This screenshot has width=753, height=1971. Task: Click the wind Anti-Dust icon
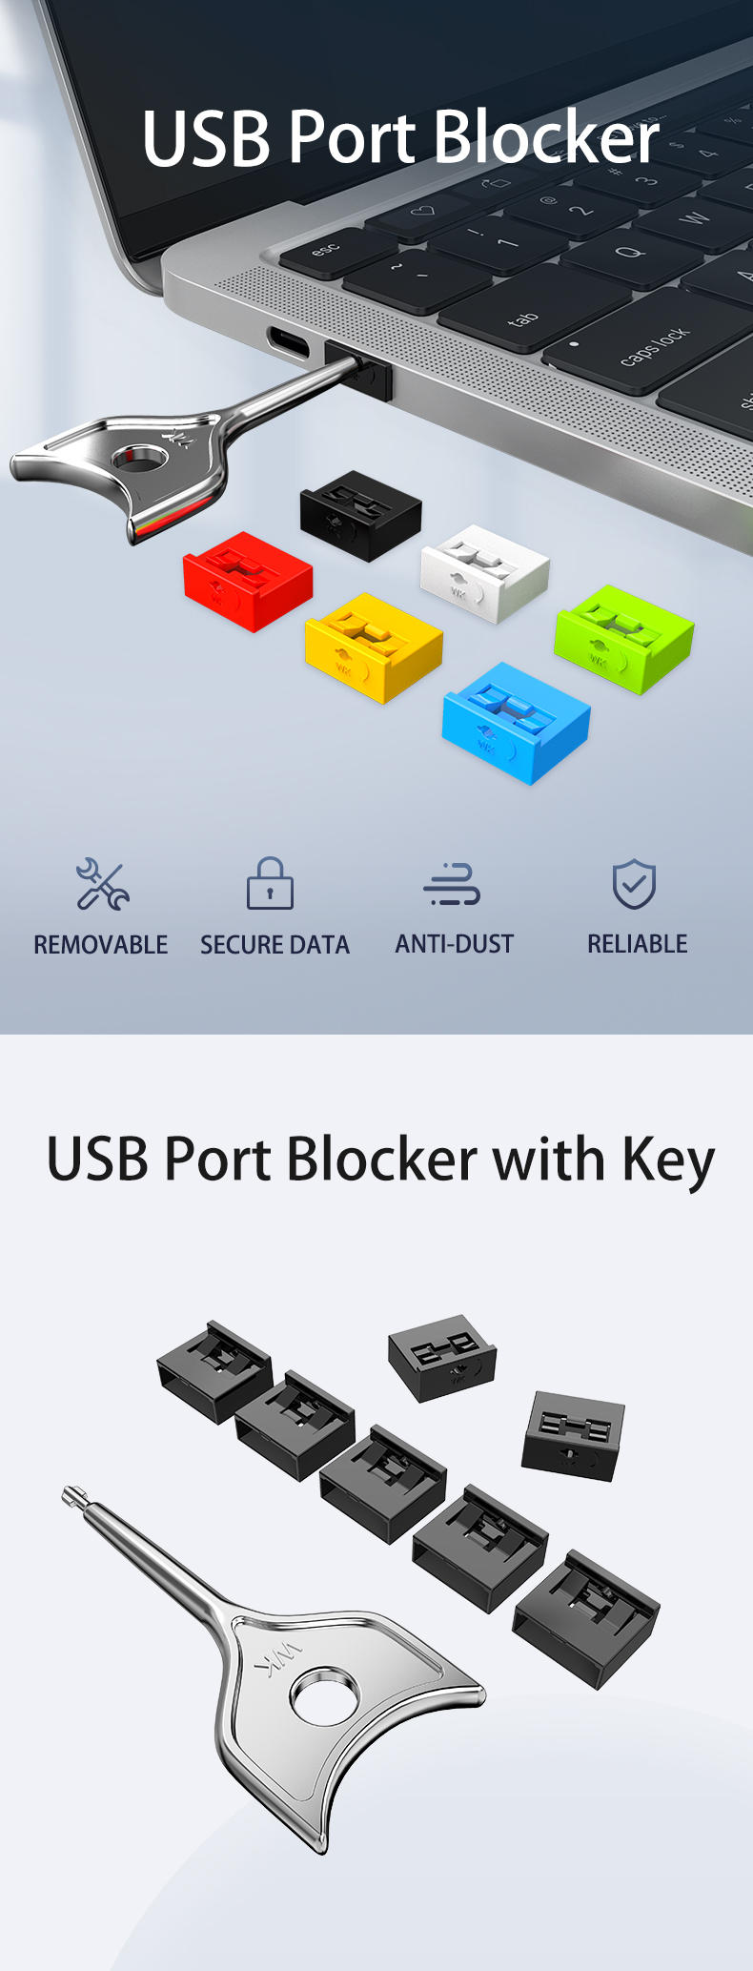click(452, 884)
